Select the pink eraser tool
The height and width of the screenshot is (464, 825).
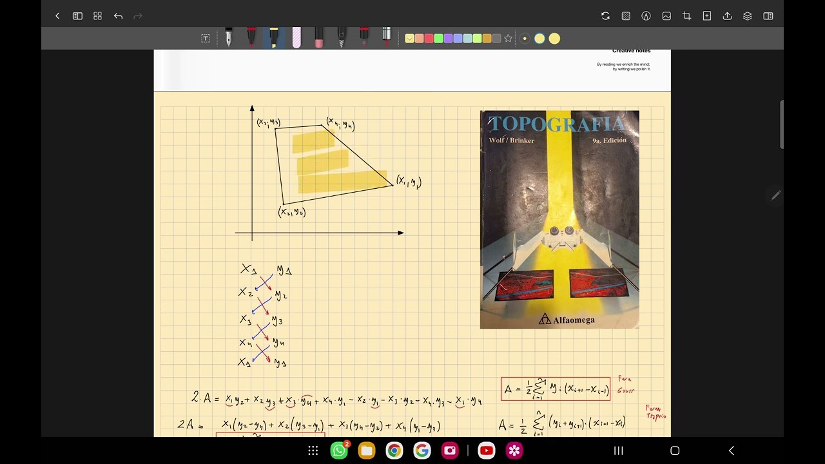318,37
